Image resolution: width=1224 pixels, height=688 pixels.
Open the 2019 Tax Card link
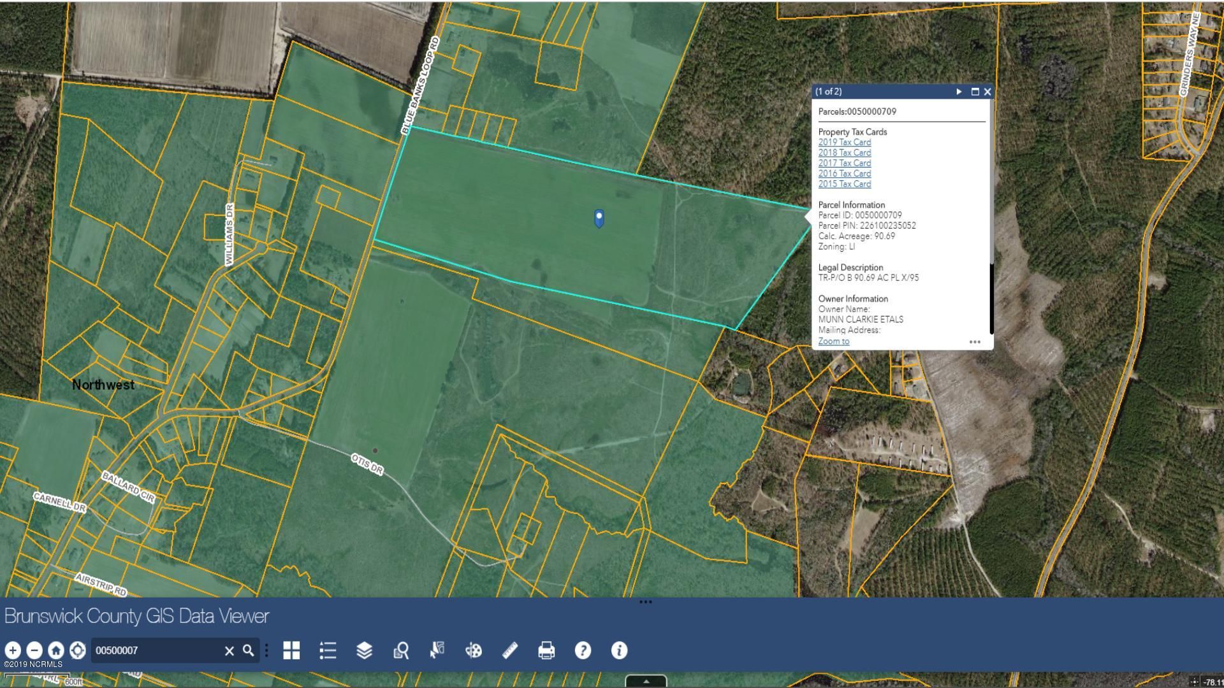pyautogui.click(x=844, y=142)
